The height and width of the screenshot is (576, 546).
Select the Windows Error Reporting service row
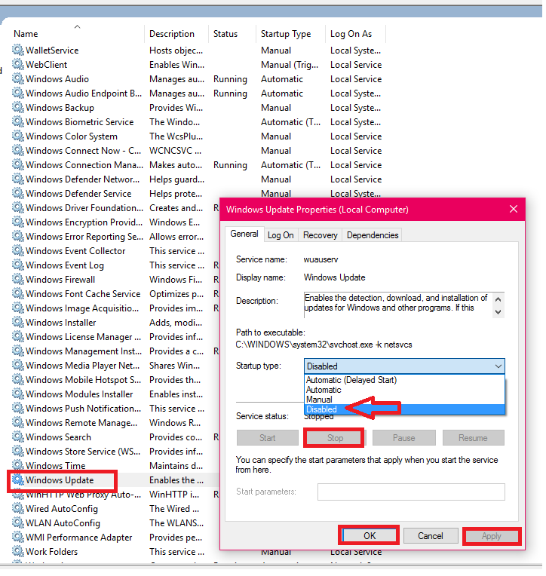(115, 236)
